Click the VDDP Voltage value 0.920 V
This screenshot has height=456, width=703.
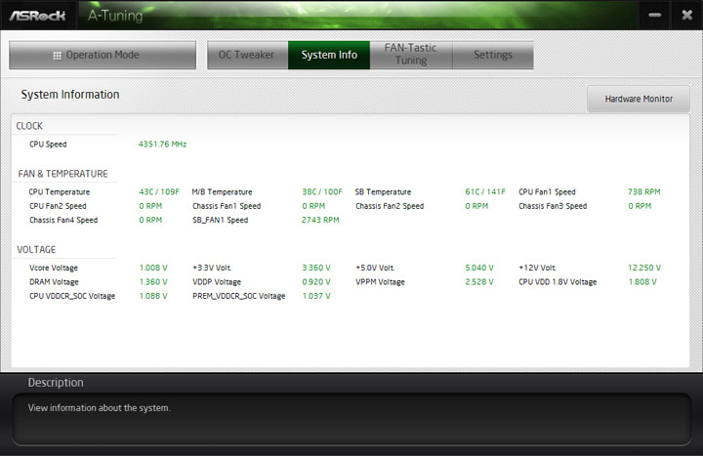pyautogui.click(x=316, y=282)
